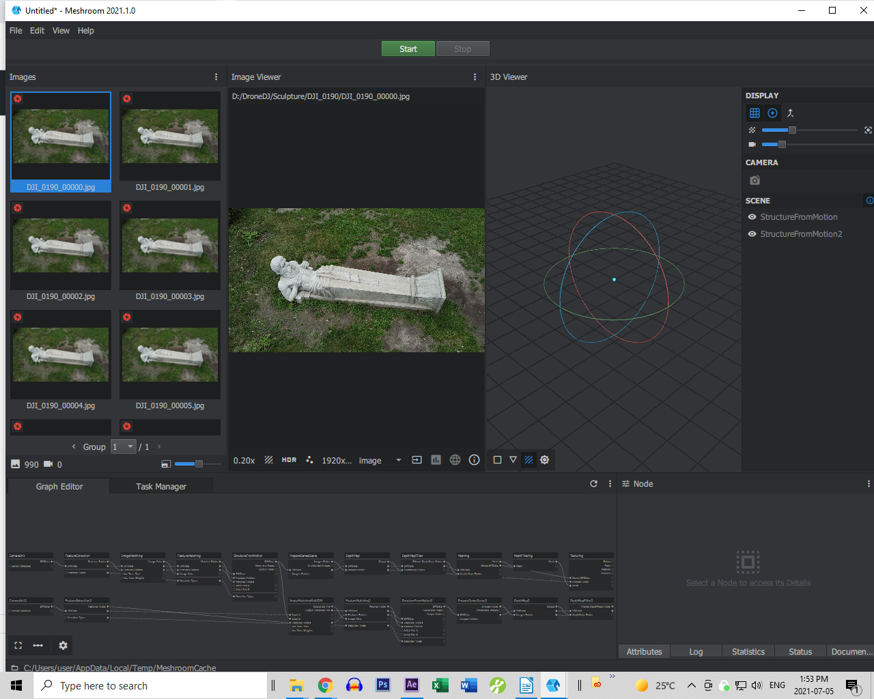The width and height of the screenshot is (874, 699).
Task: Click the HDR button in Image Viewer
Action: (289, 460)
